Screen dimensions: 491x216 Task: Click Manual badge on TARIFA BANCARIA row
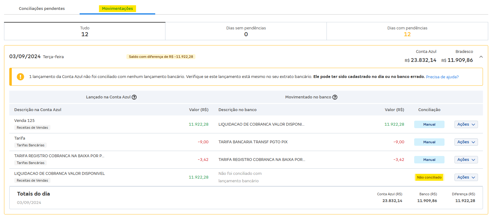point(429,142)
